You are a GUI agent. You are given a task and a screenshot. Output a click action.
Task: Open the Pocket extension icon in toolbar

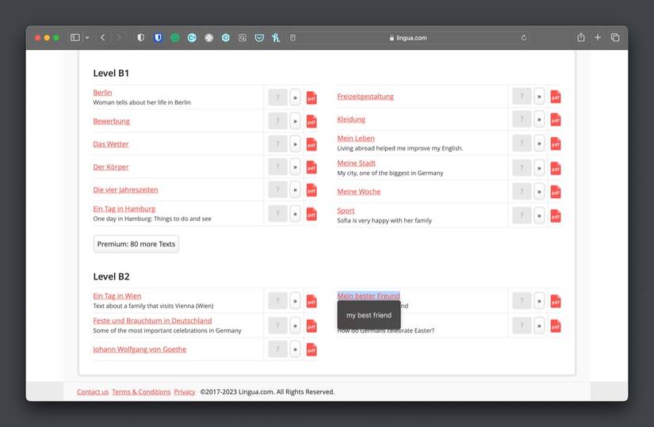(x=259, y=38)
